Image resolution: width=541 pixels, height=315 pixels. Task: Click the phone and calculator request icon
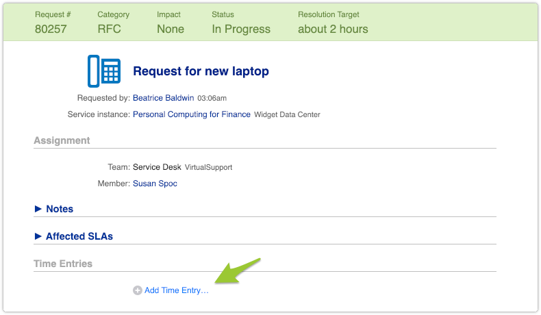pos(104,71)
